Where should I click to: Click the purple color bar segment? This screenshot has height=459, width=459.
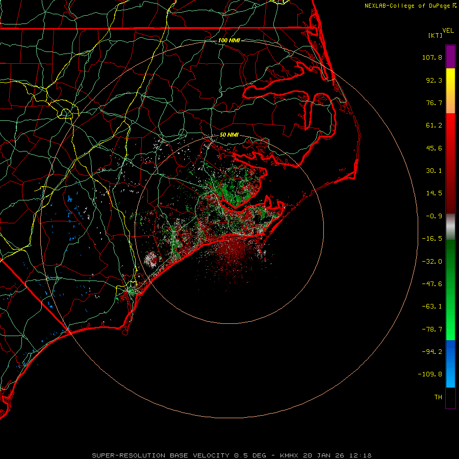coord(450,57)
